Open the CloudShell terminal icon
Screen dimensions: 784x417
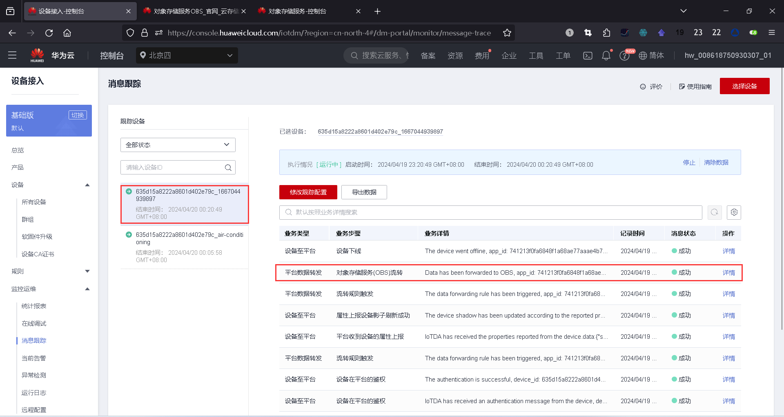coord(588,55)
